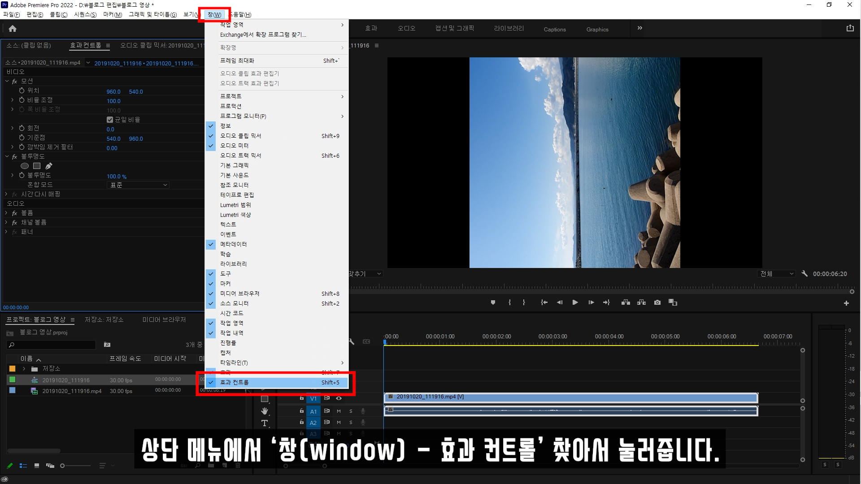This screenshot has height=484, width=861.
Task: Click the Add Marker icon
Action: [493, 302]
